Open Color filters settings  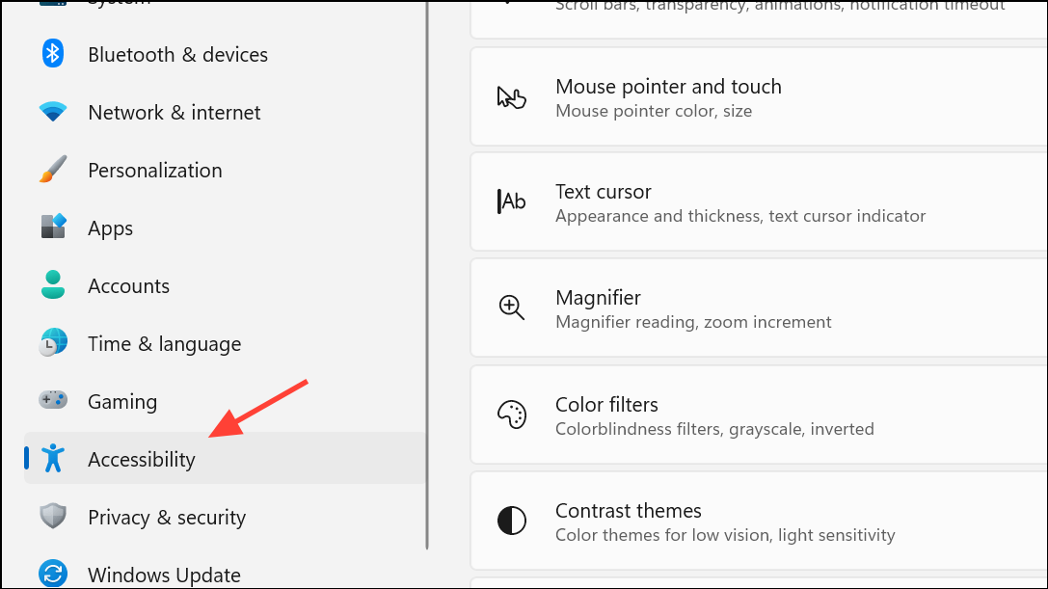click(760, 415)
